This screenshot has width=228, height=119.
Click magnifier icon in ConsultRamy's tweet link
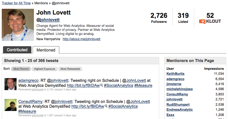coord(106,106)
